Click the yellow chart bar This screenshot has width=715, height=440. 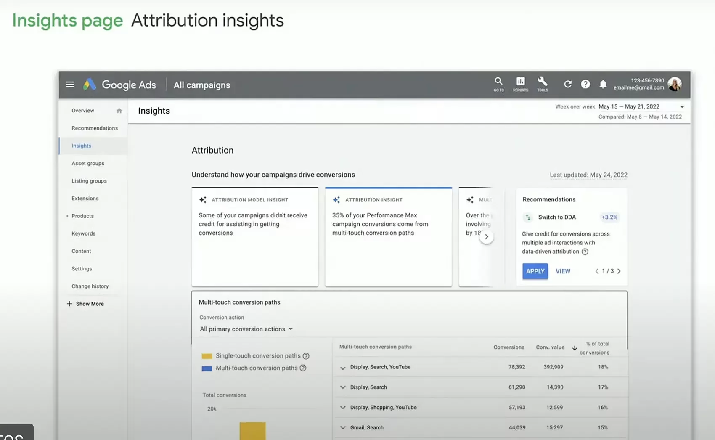click(252, 431)
